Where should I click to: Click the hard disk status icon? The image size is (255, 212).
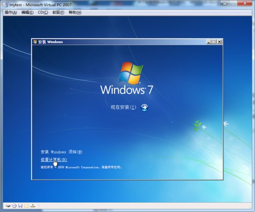[8, 206]
